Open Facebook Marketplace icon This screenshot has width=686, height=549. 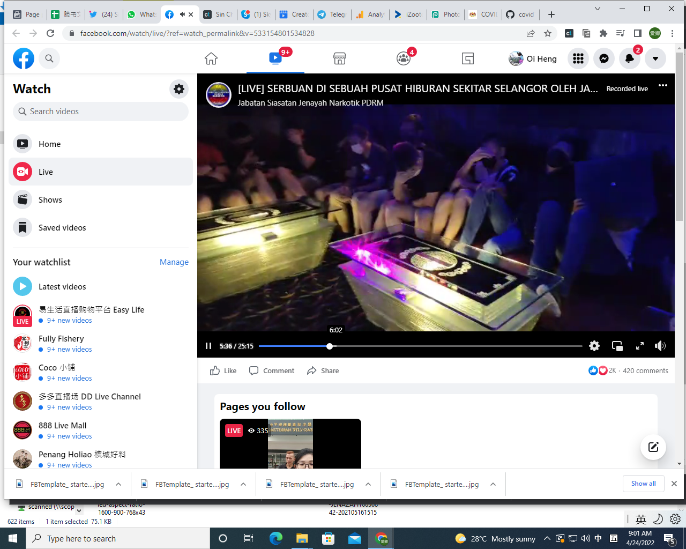click(340, 58)
